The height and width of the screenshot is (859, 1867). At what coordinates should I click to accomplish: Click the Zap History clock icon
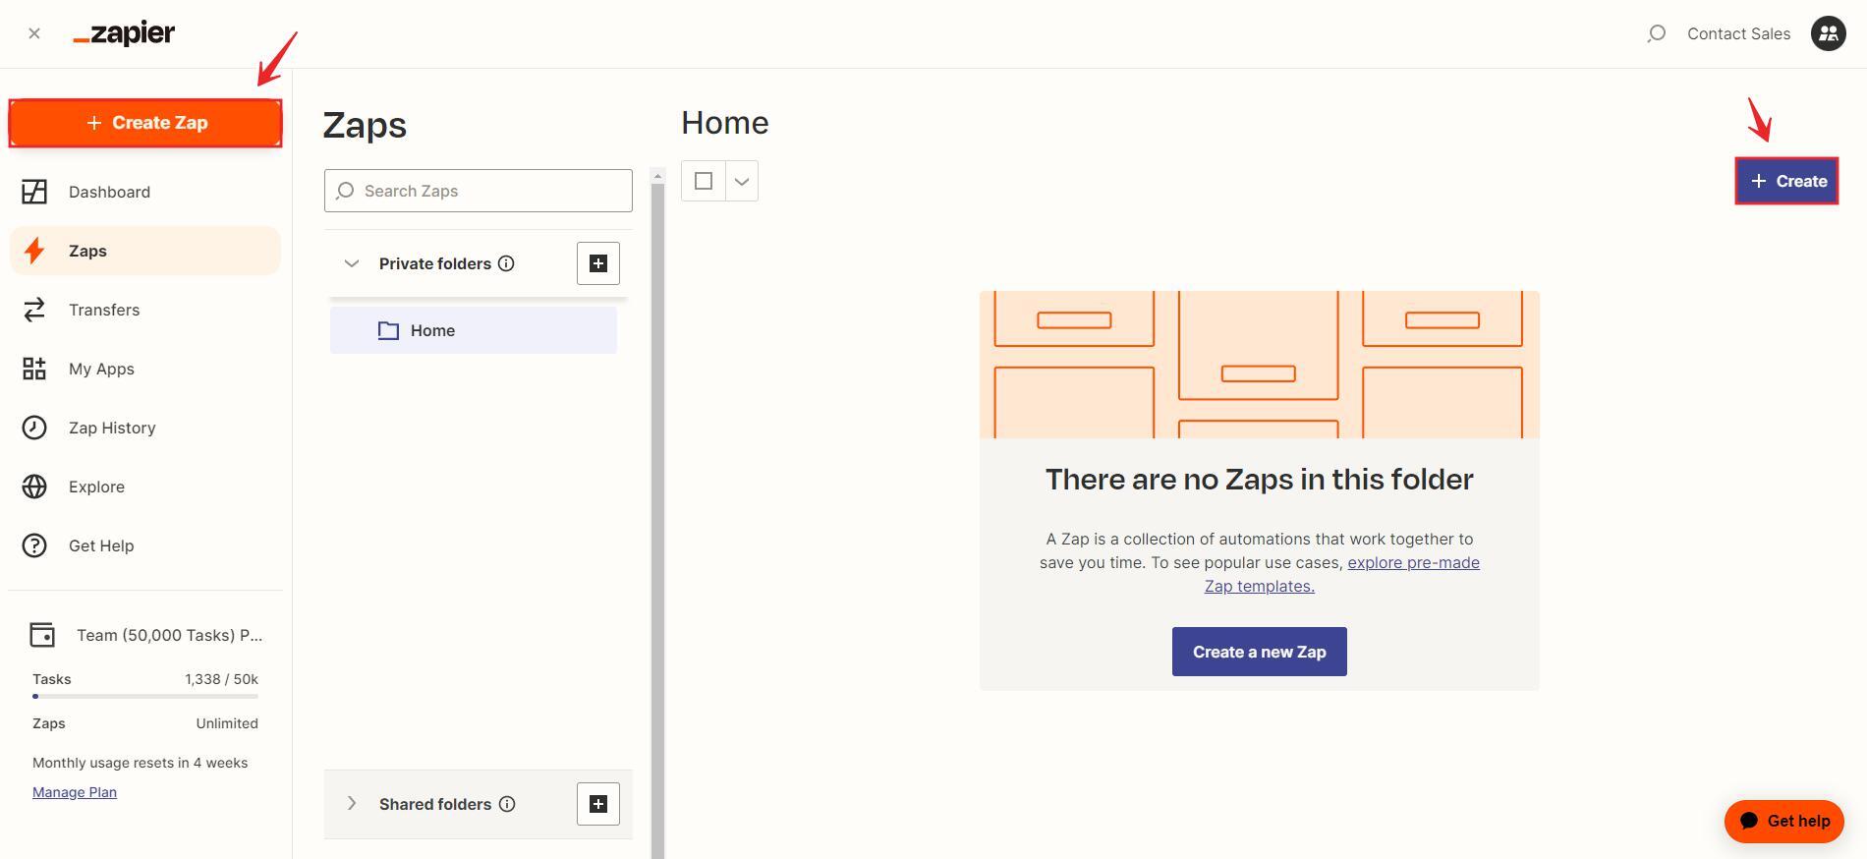click(34, 428)
